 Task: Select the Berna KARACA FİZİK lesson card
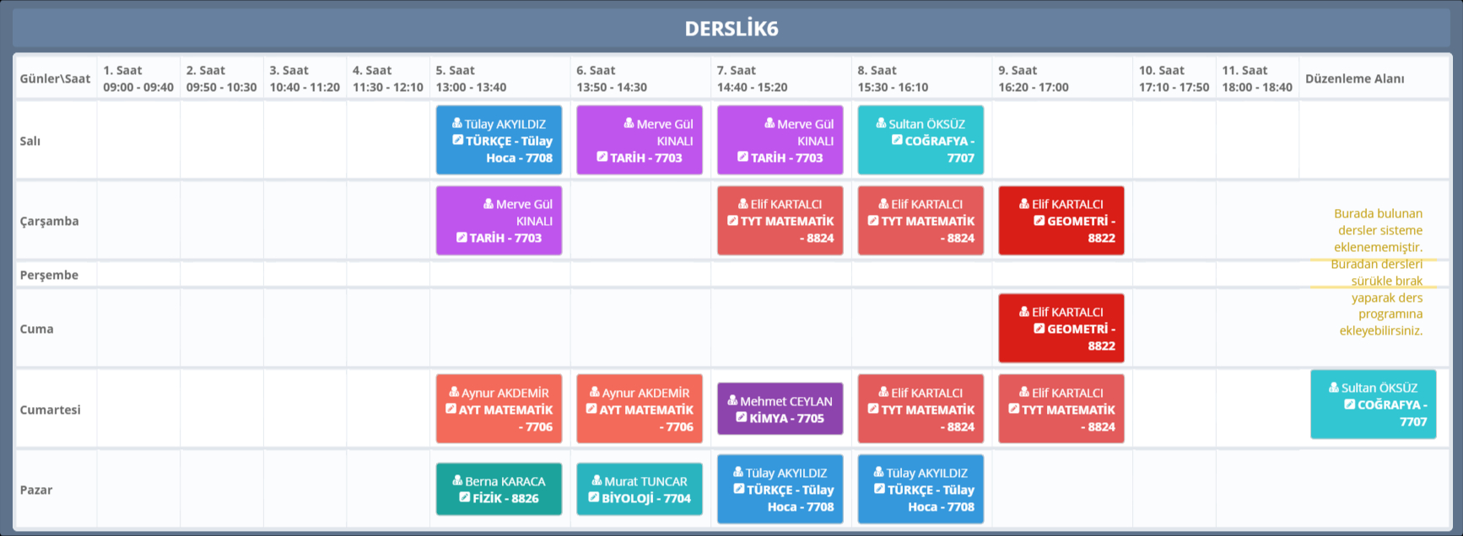click(x=499, y=489)
